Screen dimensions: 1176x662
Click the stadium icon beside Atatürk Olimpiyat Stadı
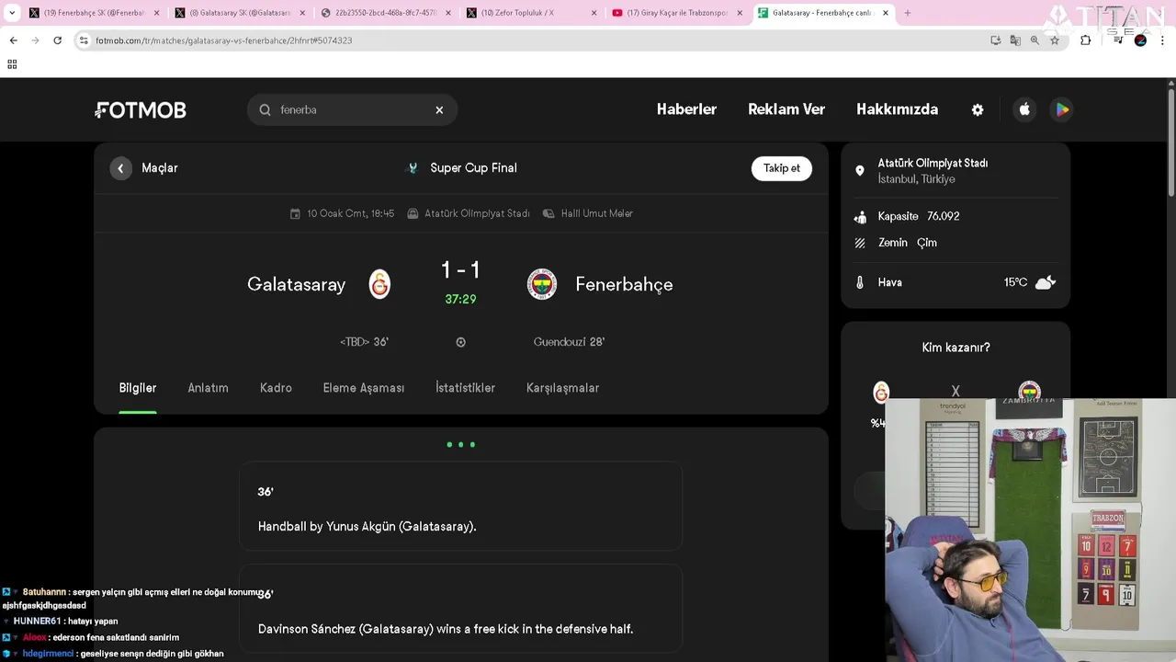(413, 213)
